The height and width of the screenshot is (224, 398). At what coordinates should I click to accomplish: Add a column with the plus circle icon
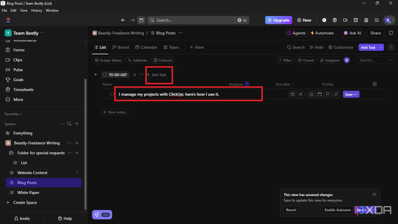(375, 84)
